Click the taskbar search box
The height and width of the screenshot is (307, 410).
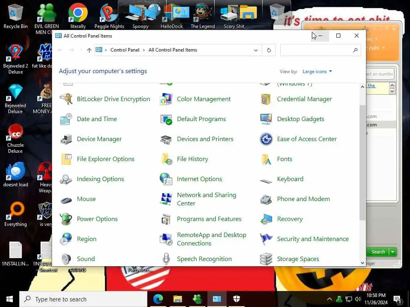[x=83, y=299]
